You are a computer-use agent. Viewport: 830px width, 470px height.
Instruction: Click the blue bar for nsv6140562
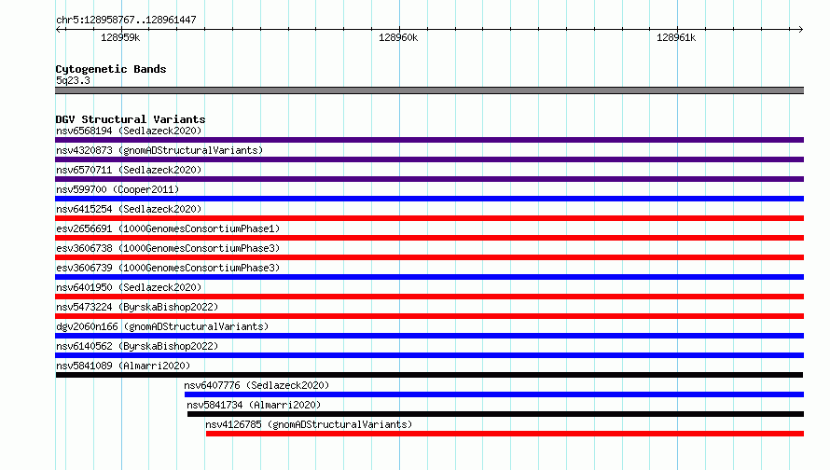(429, 355)
